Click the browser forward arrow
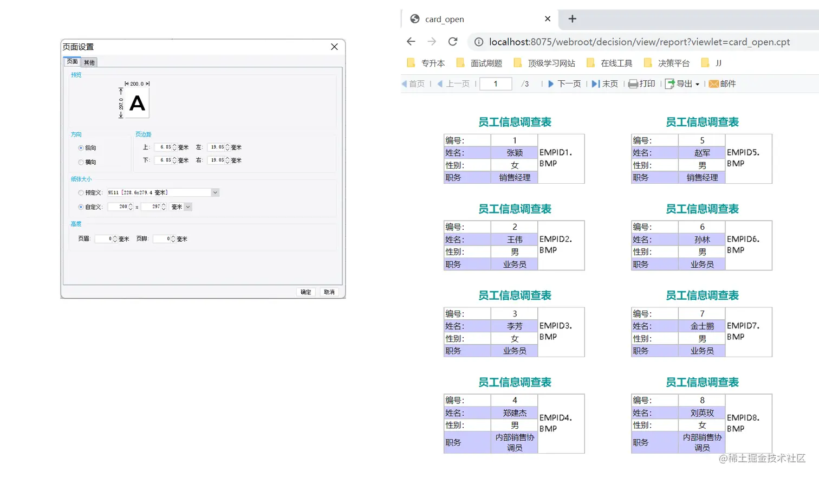The image size is (819, 477). [432, 42]
